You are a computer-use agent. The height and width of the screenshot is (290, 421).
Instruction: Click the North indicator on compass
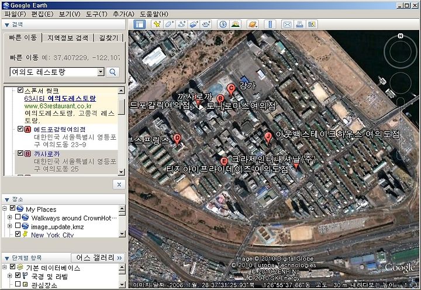(x=401, y=36)
